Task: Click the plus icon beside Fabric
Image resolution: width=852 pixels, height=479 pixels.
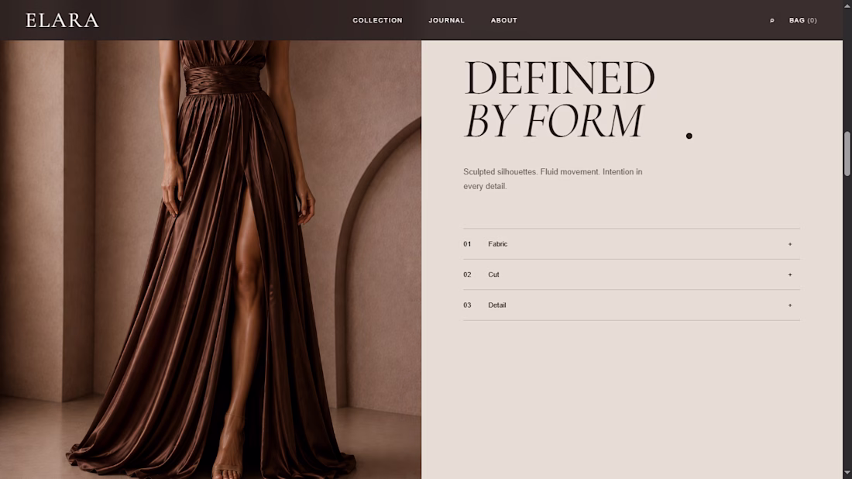Action: [x=790, y=244]
